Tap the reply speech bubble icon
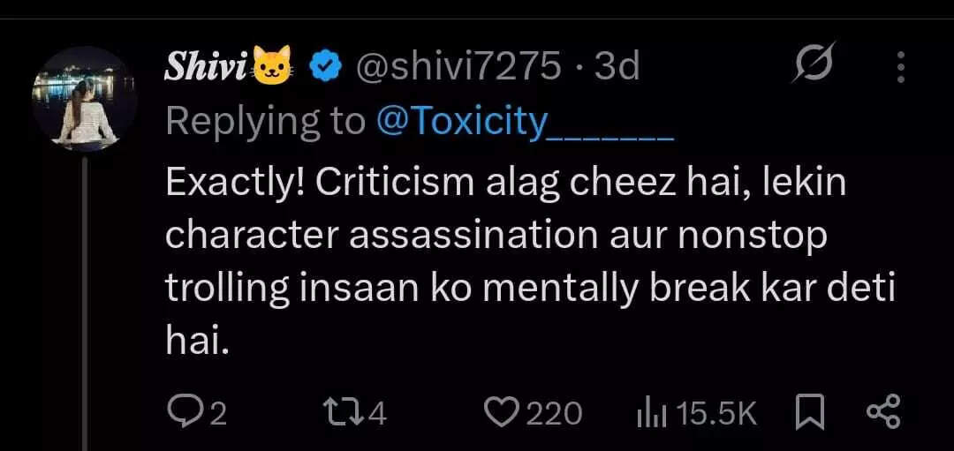The height and width of the screenshot is (451, 954). [183, 412]
